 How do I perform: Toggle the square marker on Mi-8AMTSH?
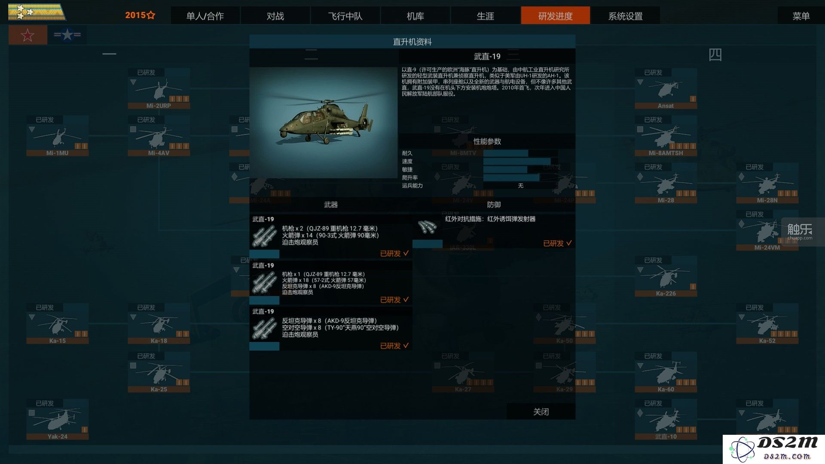(640, 129)
